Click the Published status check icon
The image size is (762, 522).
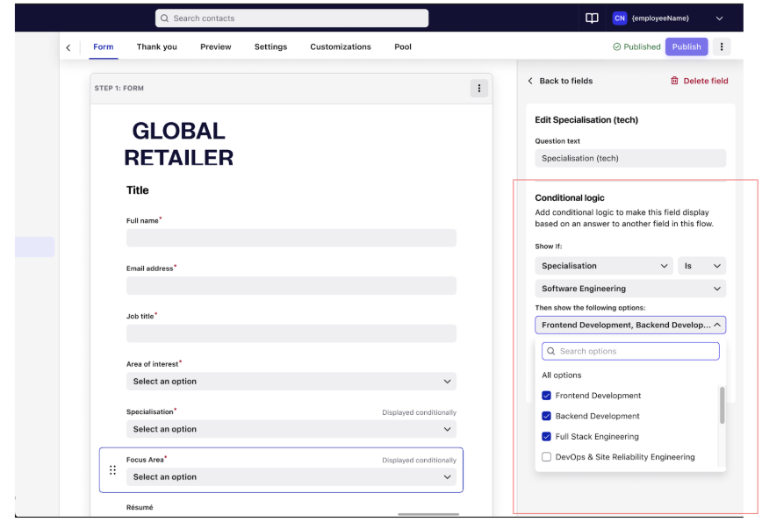616,47
